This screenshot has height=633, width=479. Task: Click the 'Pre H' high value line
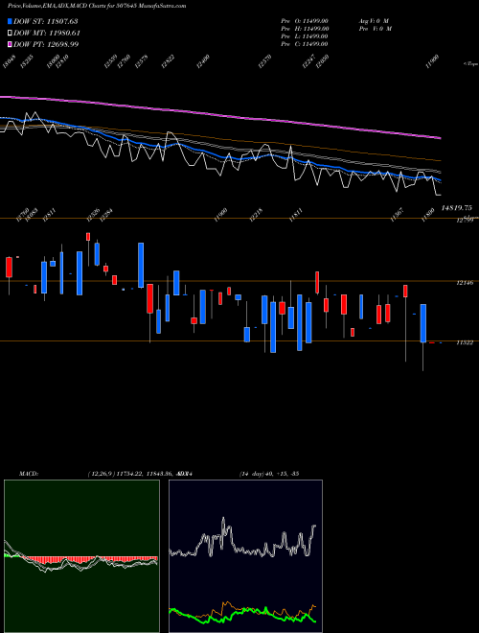(305, 29)
